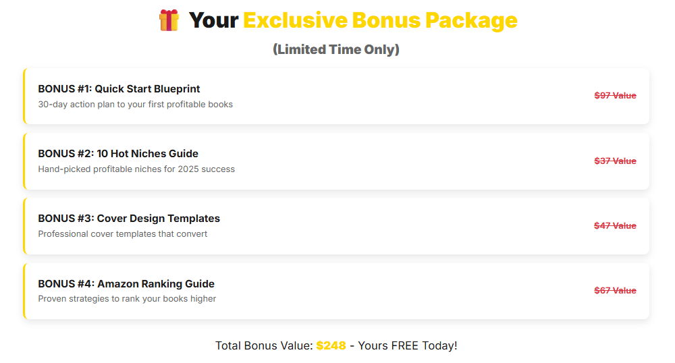
Task: Click the yellow '$248' total amount
Action: 331,345
